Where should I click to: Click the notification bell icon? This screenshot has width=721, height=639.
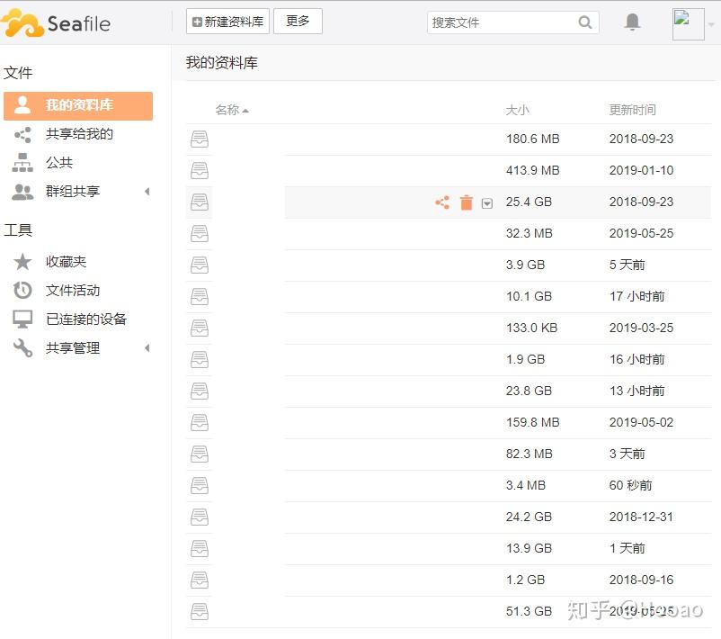click(x=632, y=22)
